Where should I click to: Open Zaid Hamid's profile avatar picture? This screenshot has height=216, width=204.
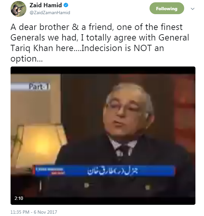coord(18,9)
